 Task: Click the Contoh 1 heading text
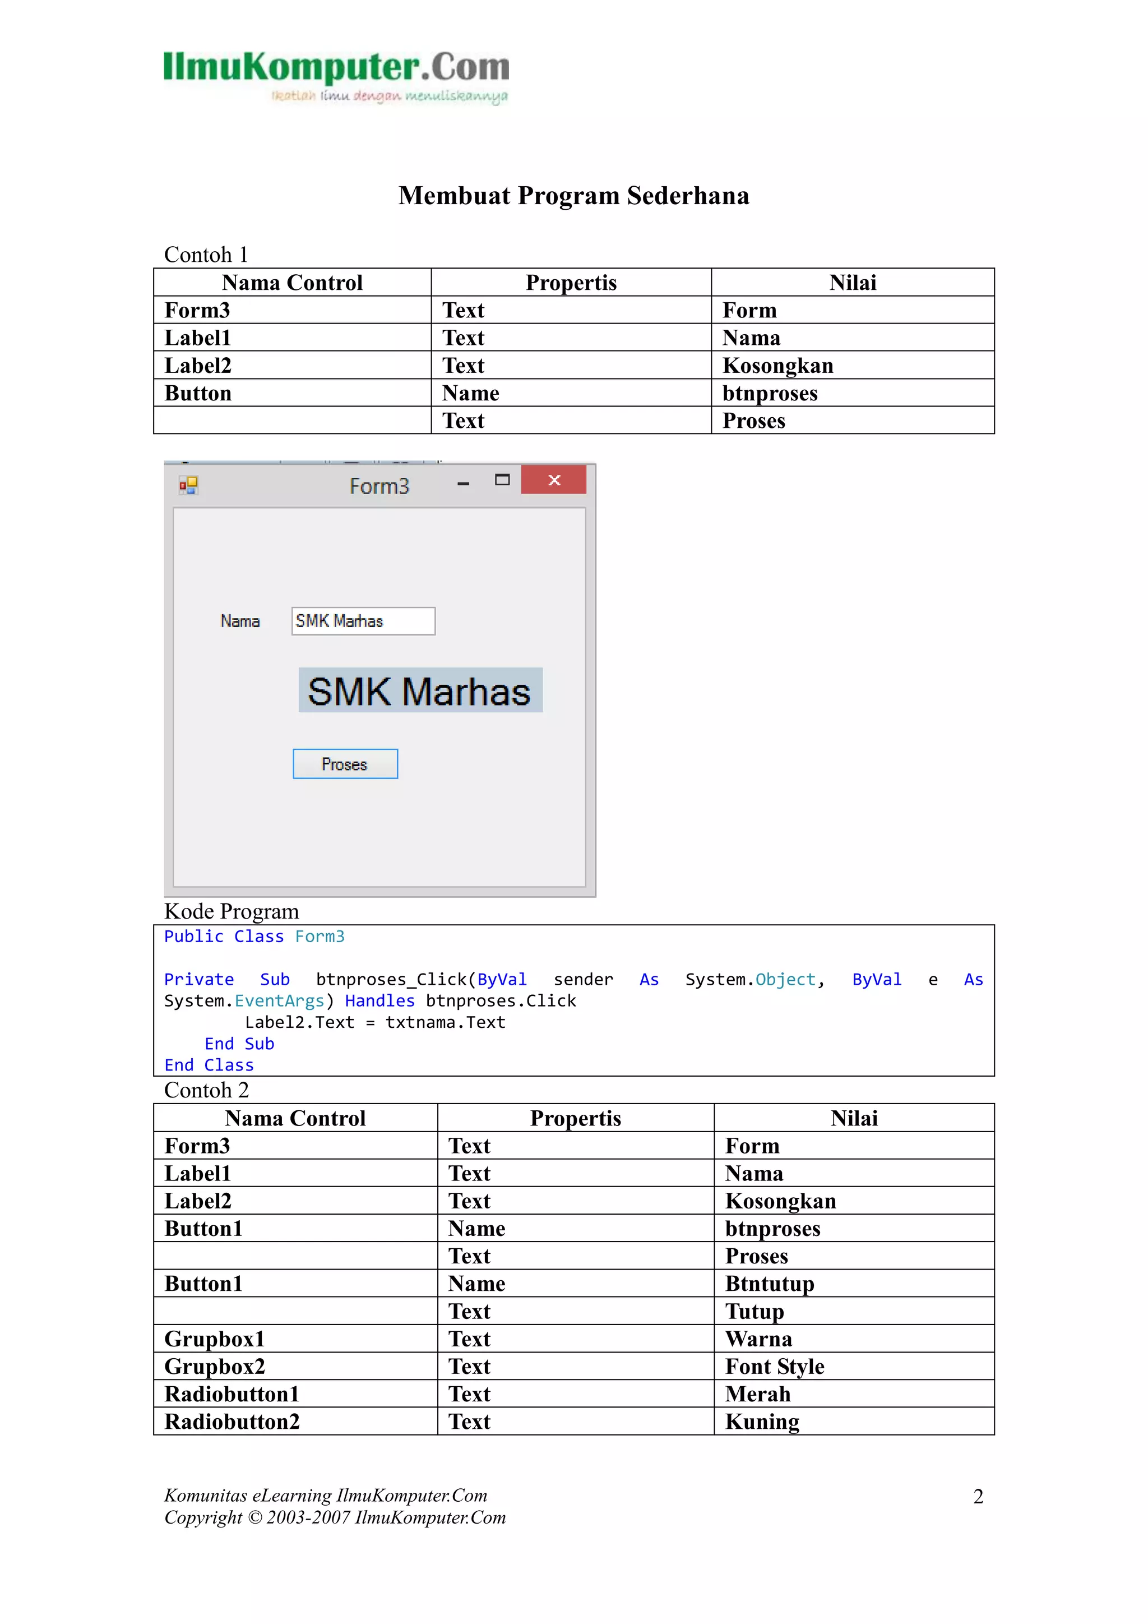pyautogui.click(x=206, y=255)
